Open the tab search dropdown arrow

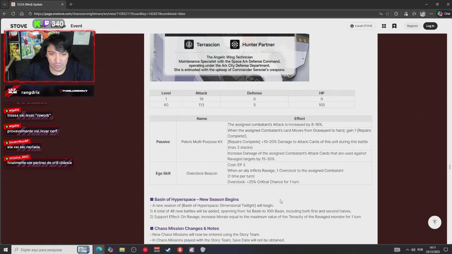coord(5,4)
